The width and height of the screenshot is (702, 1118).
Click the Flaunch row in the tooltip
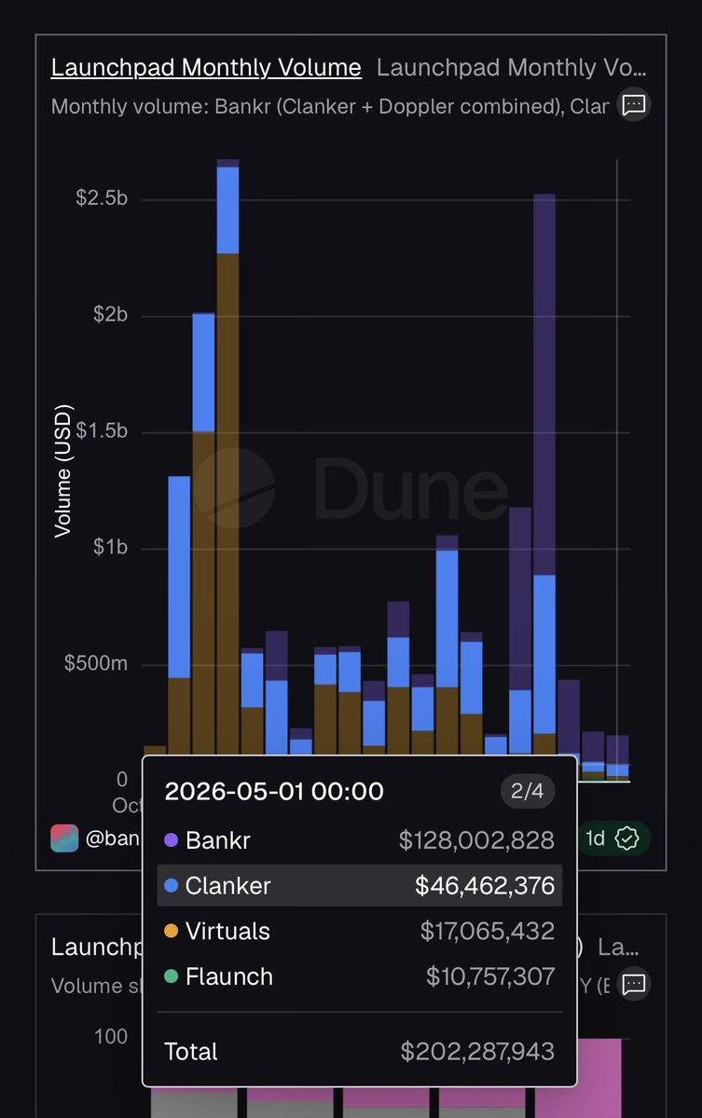(x=360, y=976)
